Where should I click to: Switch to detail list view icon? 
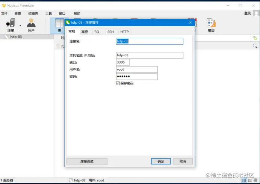250,180
